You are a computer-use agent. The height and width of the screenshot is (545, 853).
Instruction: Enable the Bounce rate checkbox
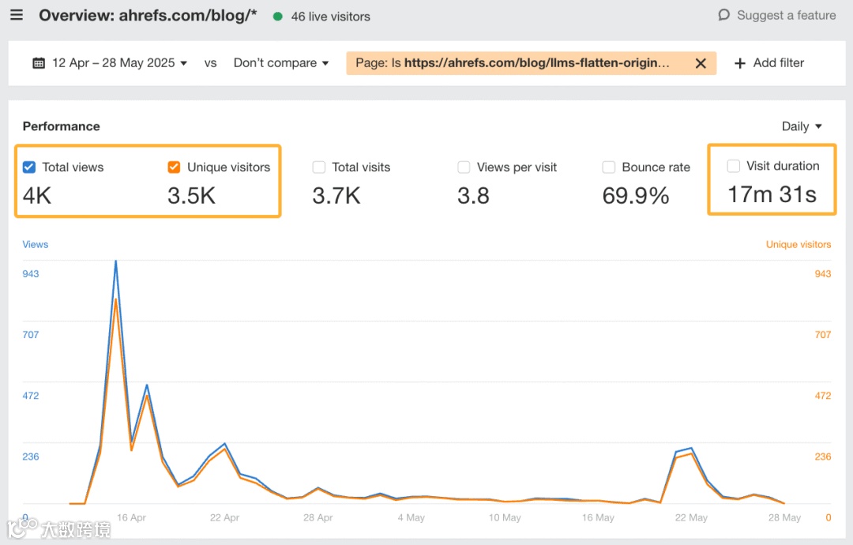click(x=609, y=167)
